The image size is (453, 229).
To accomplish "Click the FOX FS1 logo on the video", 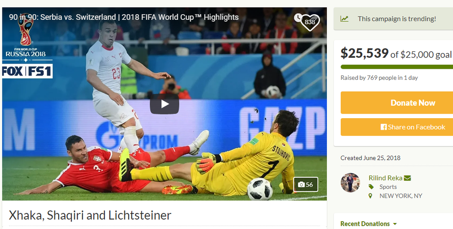I will [x=27, y=71].
